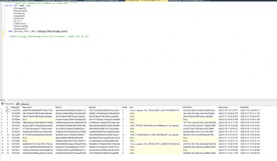Click Error cell containing ON_TRNACLGROT_2AE1314F39B
Image resolution: width=277 pixels, height=161 pixels.
tap(156, 110)
